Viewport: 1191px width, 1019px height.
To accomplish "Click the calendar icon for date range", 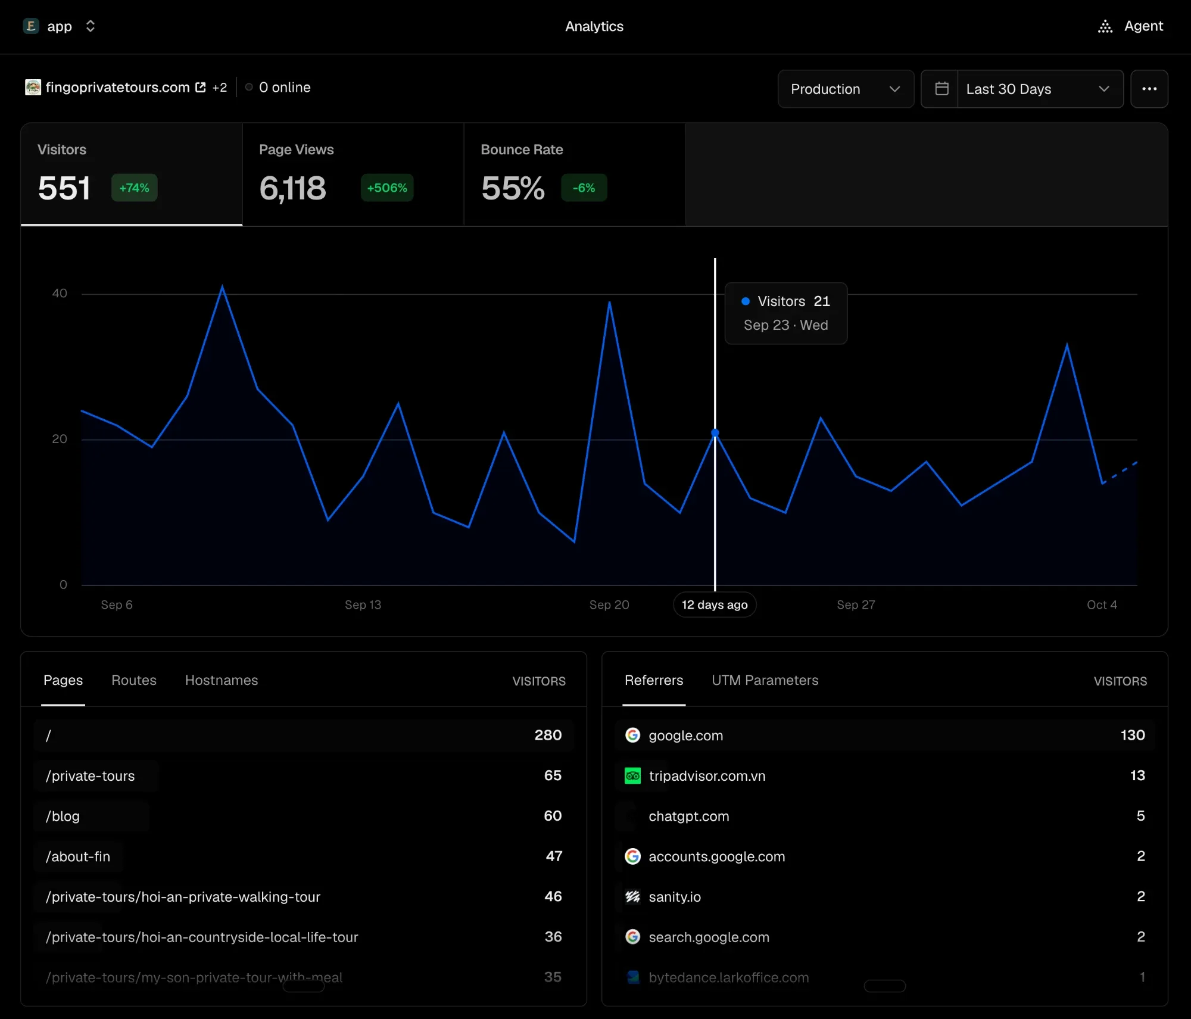I will pos(941,89).
